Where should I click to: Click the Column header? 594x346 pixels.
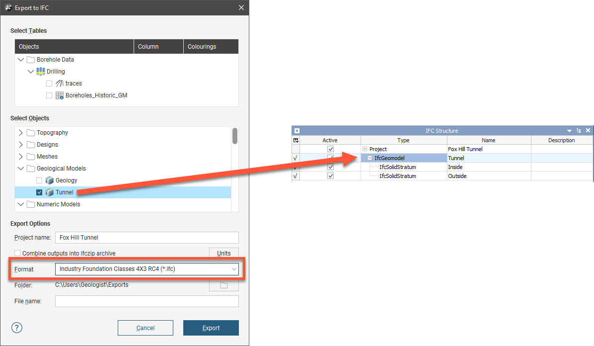point(159,46)
